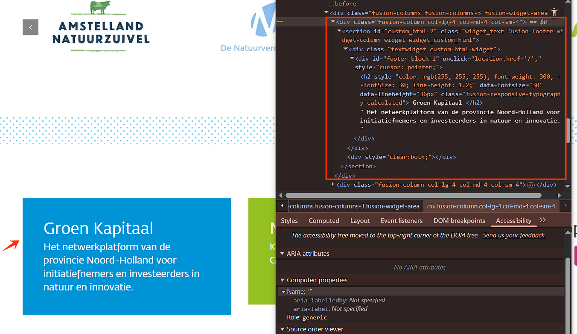Click the breadcrumb scroll-right arrow

tap(565, 206)
